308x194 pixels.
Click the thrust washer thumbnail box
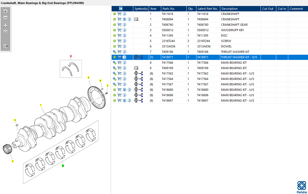coord(71,69)
